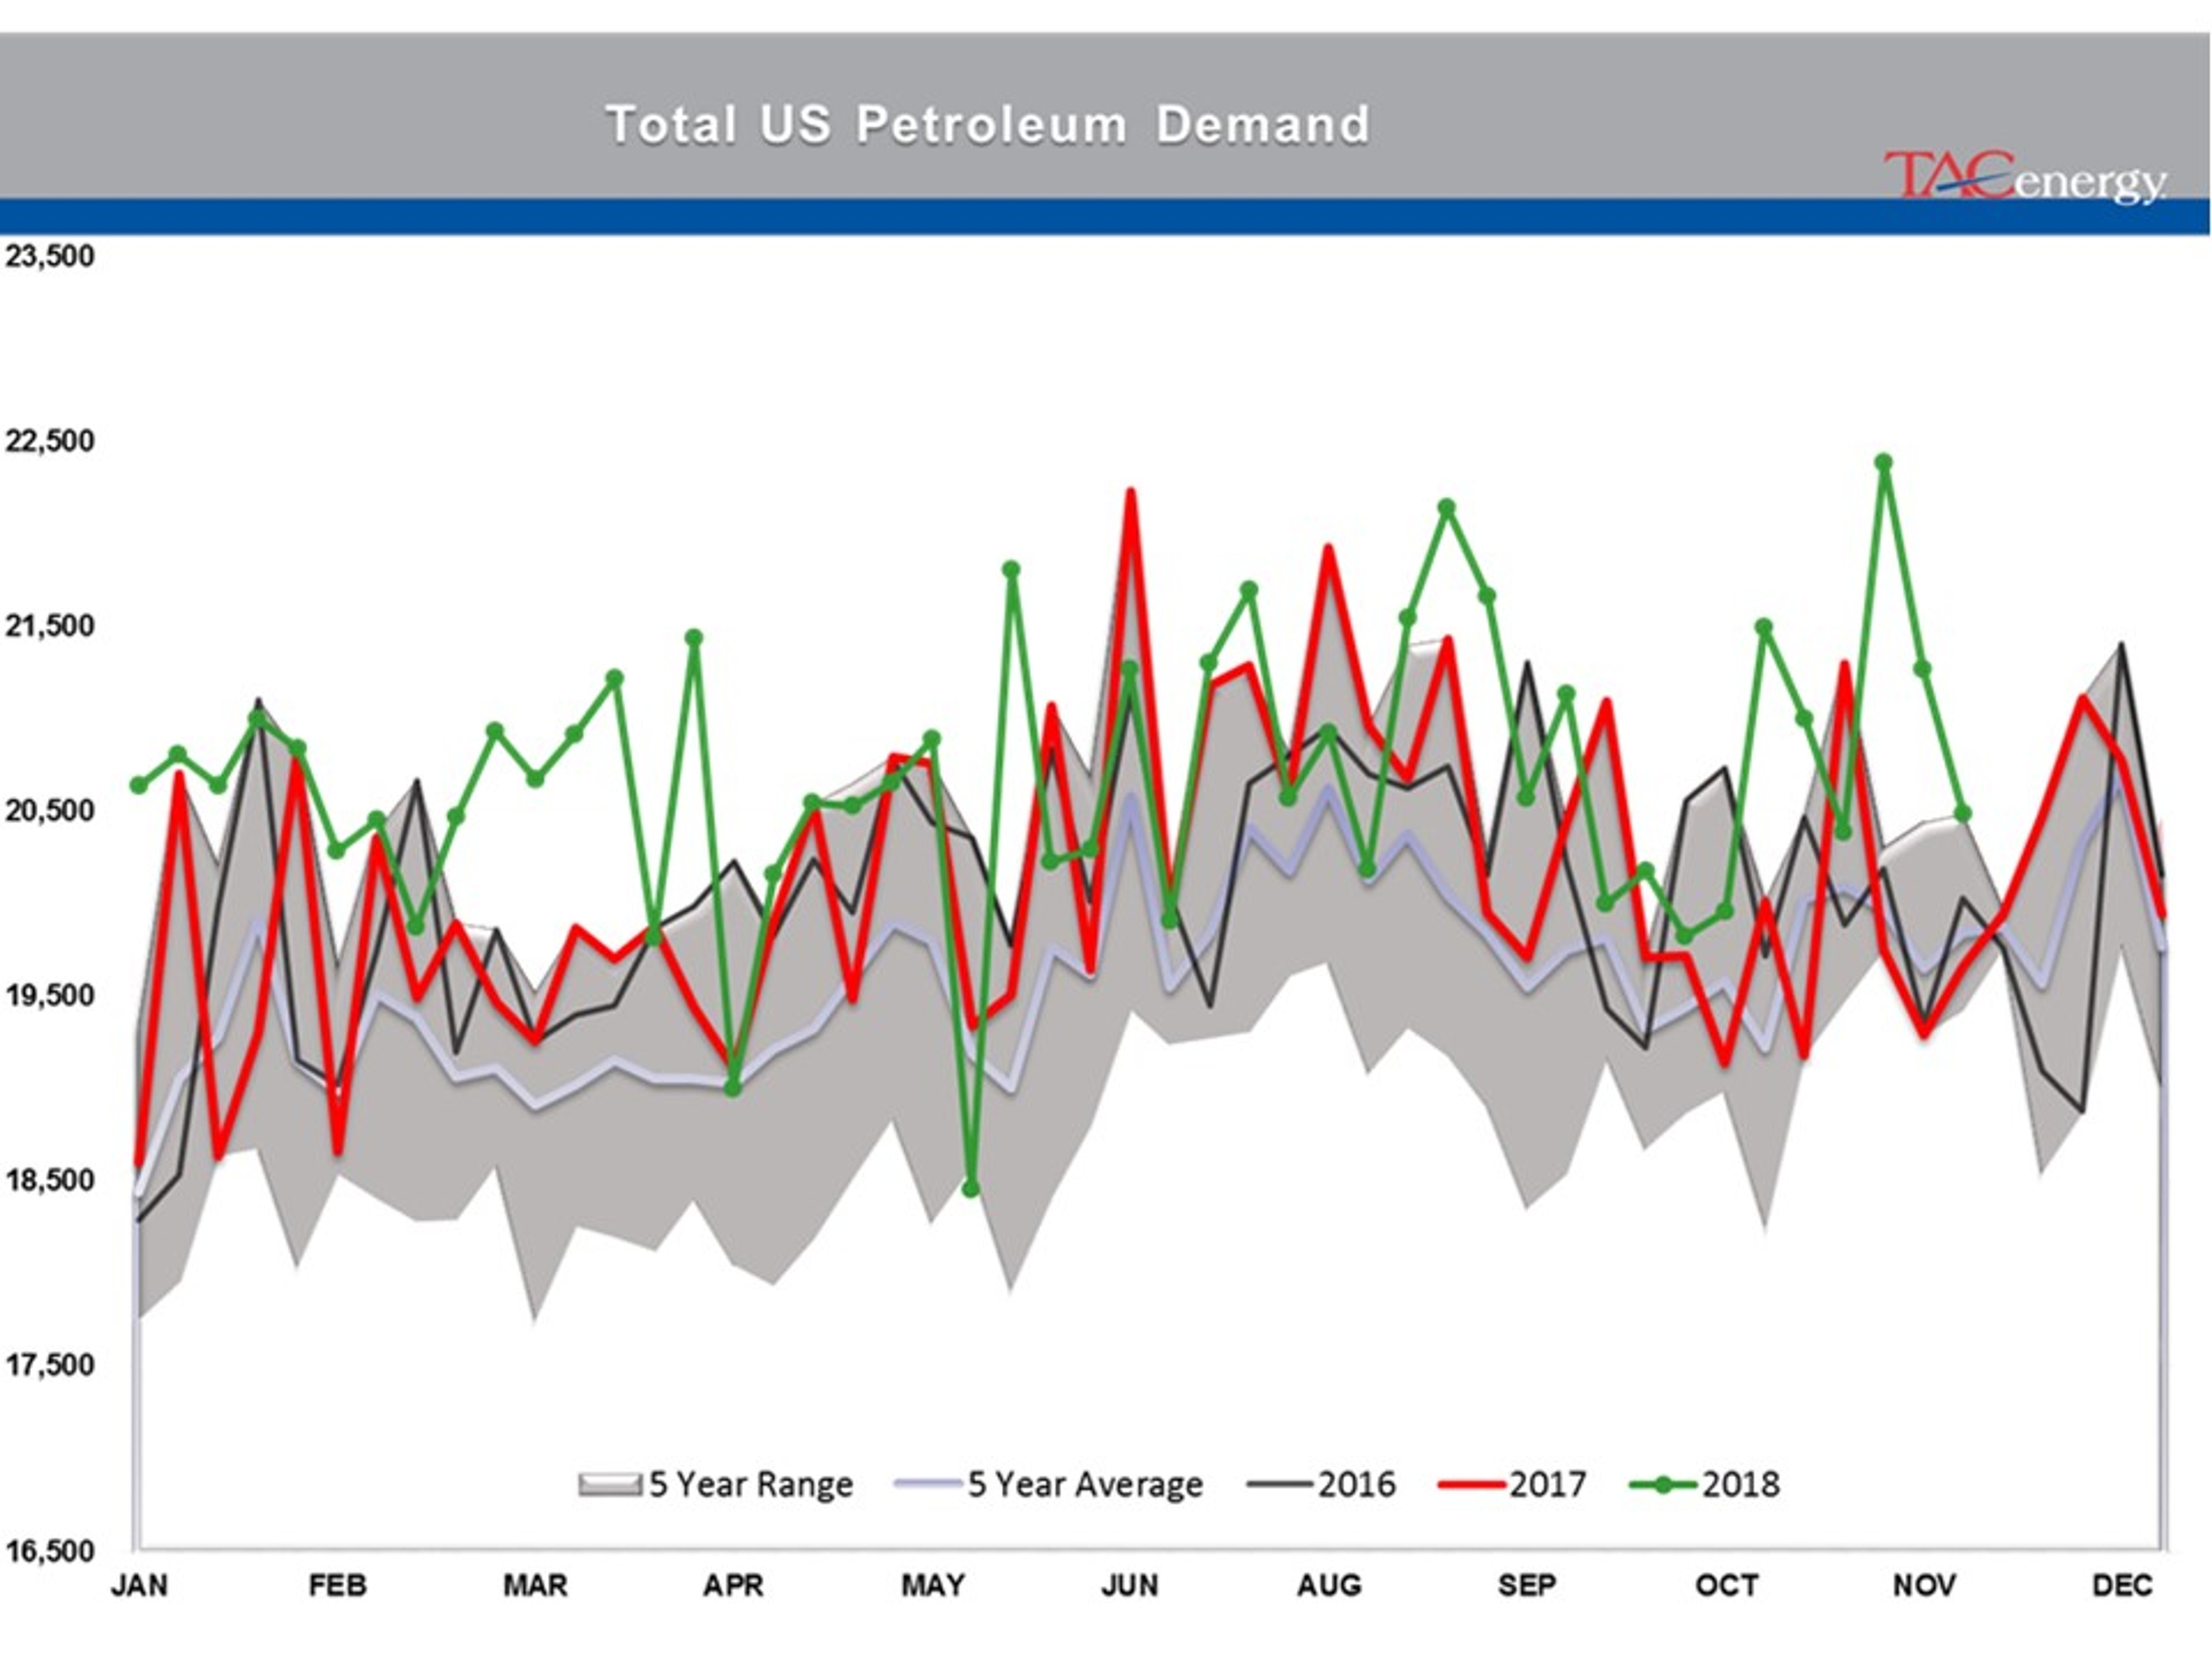Click the 21,500 y-axis label
This screenshot has height=1658, width=2212.
coord(50,626)
